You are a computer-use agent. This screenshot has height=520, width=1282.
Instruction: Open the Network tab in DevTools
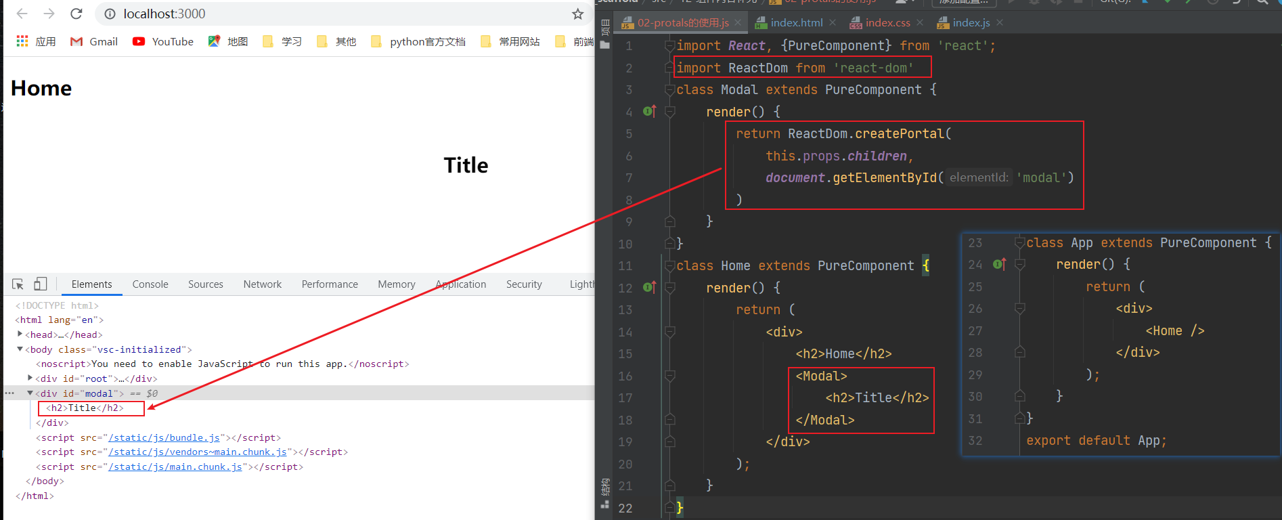coord(263,284)
